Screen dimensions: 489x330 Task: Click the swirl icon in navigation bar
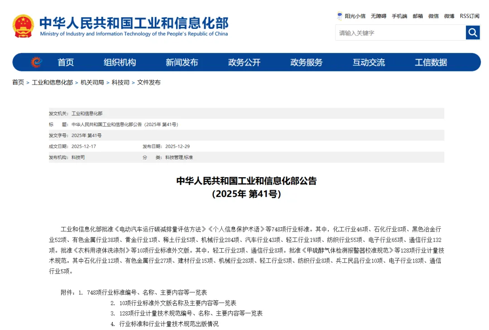coord(37,62)
